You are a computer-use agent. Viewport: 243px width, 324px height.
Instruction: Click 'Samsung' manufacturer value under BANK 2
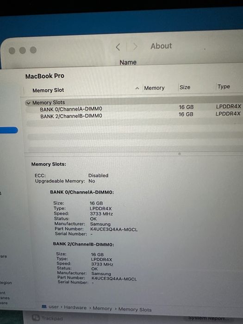(101, 274)
